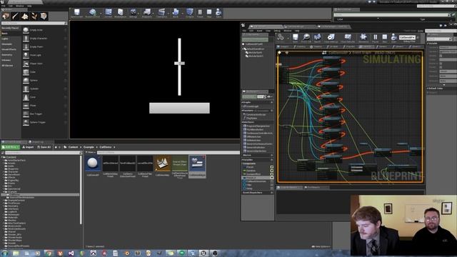Click white rectangular button in game viewport
Image resolution: width=457 pixels, height=257 pixels.
[179, 108]
